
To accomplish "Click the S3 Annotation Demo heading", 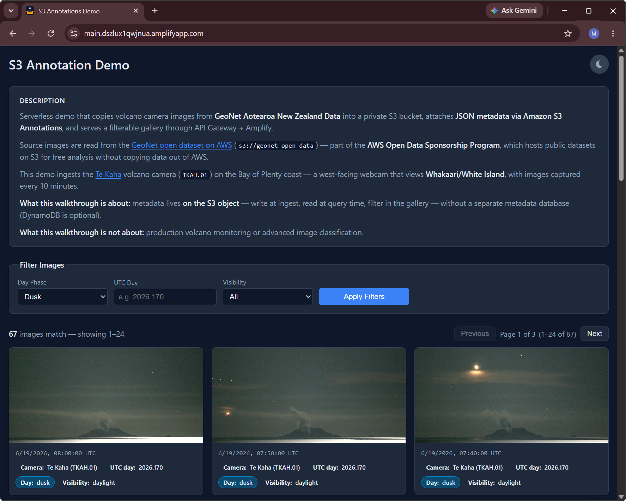I will pyautogui.click(x=69, y=65).
